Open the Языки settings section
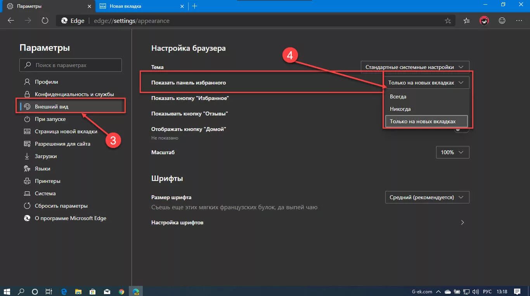 [71, 169]
